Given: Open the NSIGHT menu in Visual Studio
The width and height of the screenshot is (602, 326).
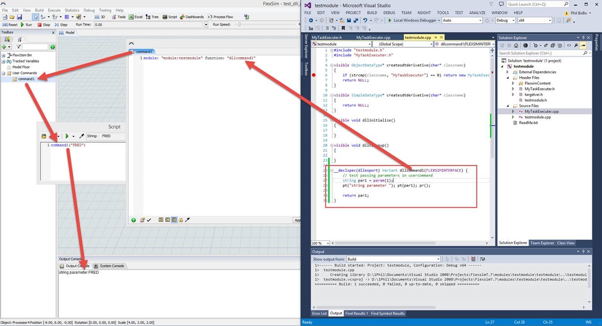Looking at the screenshot, I should tap(424, 12).
